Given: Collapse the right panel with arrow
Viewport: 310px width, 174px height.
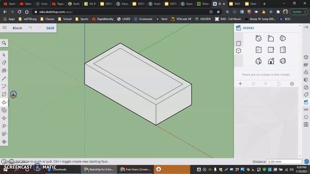Looking at the screenshot, I should click(x=306, y=27).
